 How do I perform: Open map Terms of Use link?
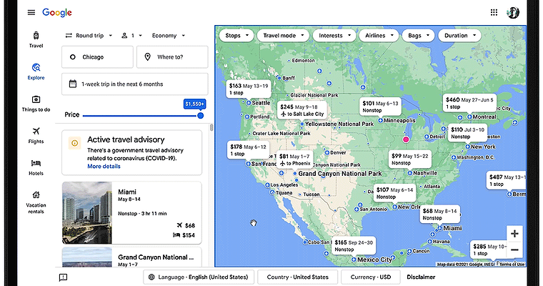coord(512,265)
